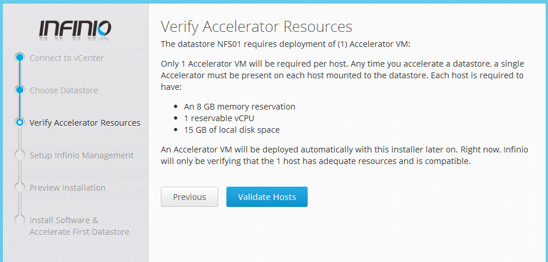548x262 pixels.
Task: Go to the Connect to vCenter step label
Action: click(x=66, y=58)
